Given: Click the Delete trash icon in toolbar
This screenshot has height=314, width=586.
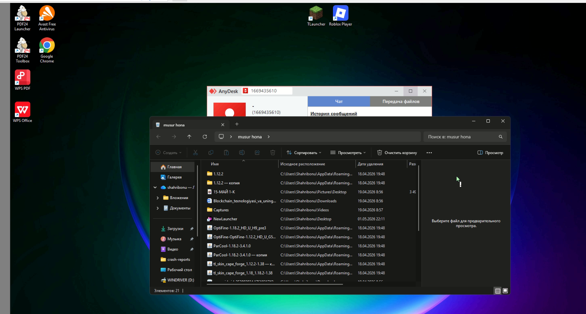Looking at the screenshot, I should (273, 153).
